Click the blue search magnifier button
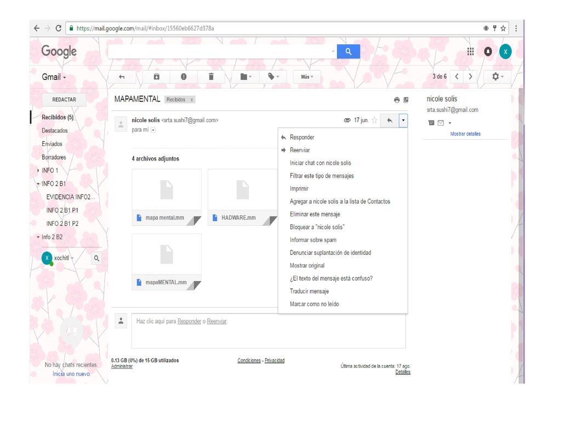This screenshot has width=561, height=421. point(348,52)
